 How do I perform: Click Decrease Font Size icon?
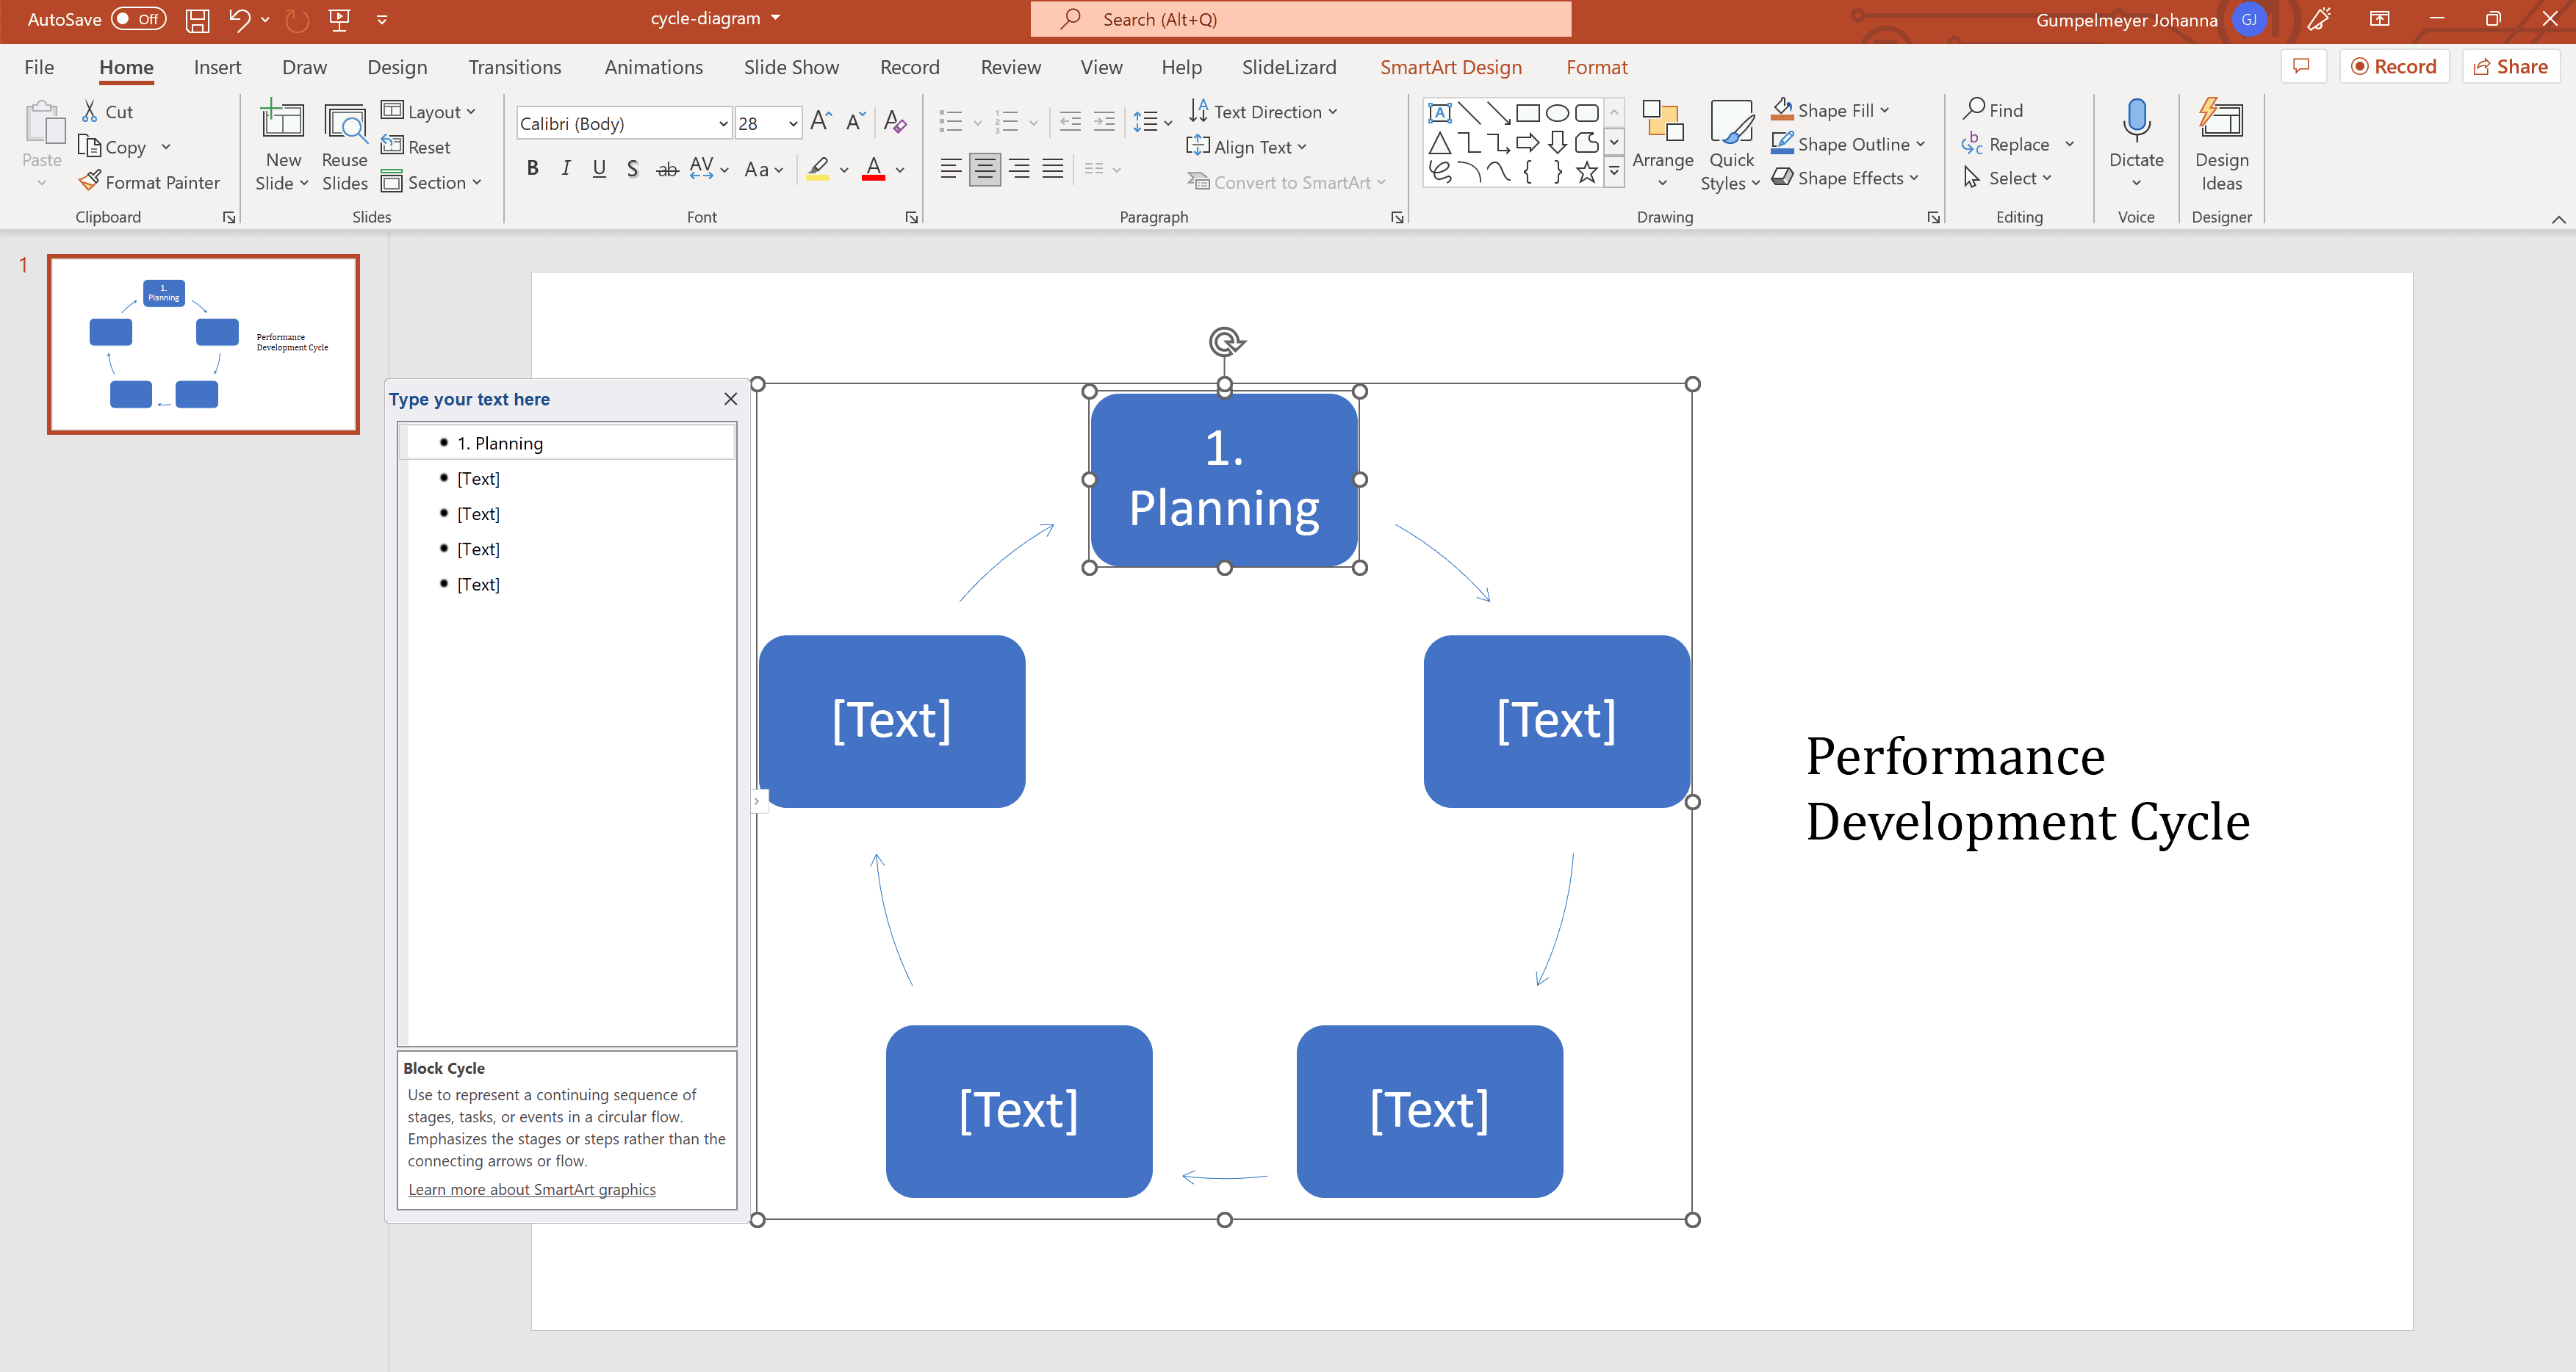click(x=856, y=121)
